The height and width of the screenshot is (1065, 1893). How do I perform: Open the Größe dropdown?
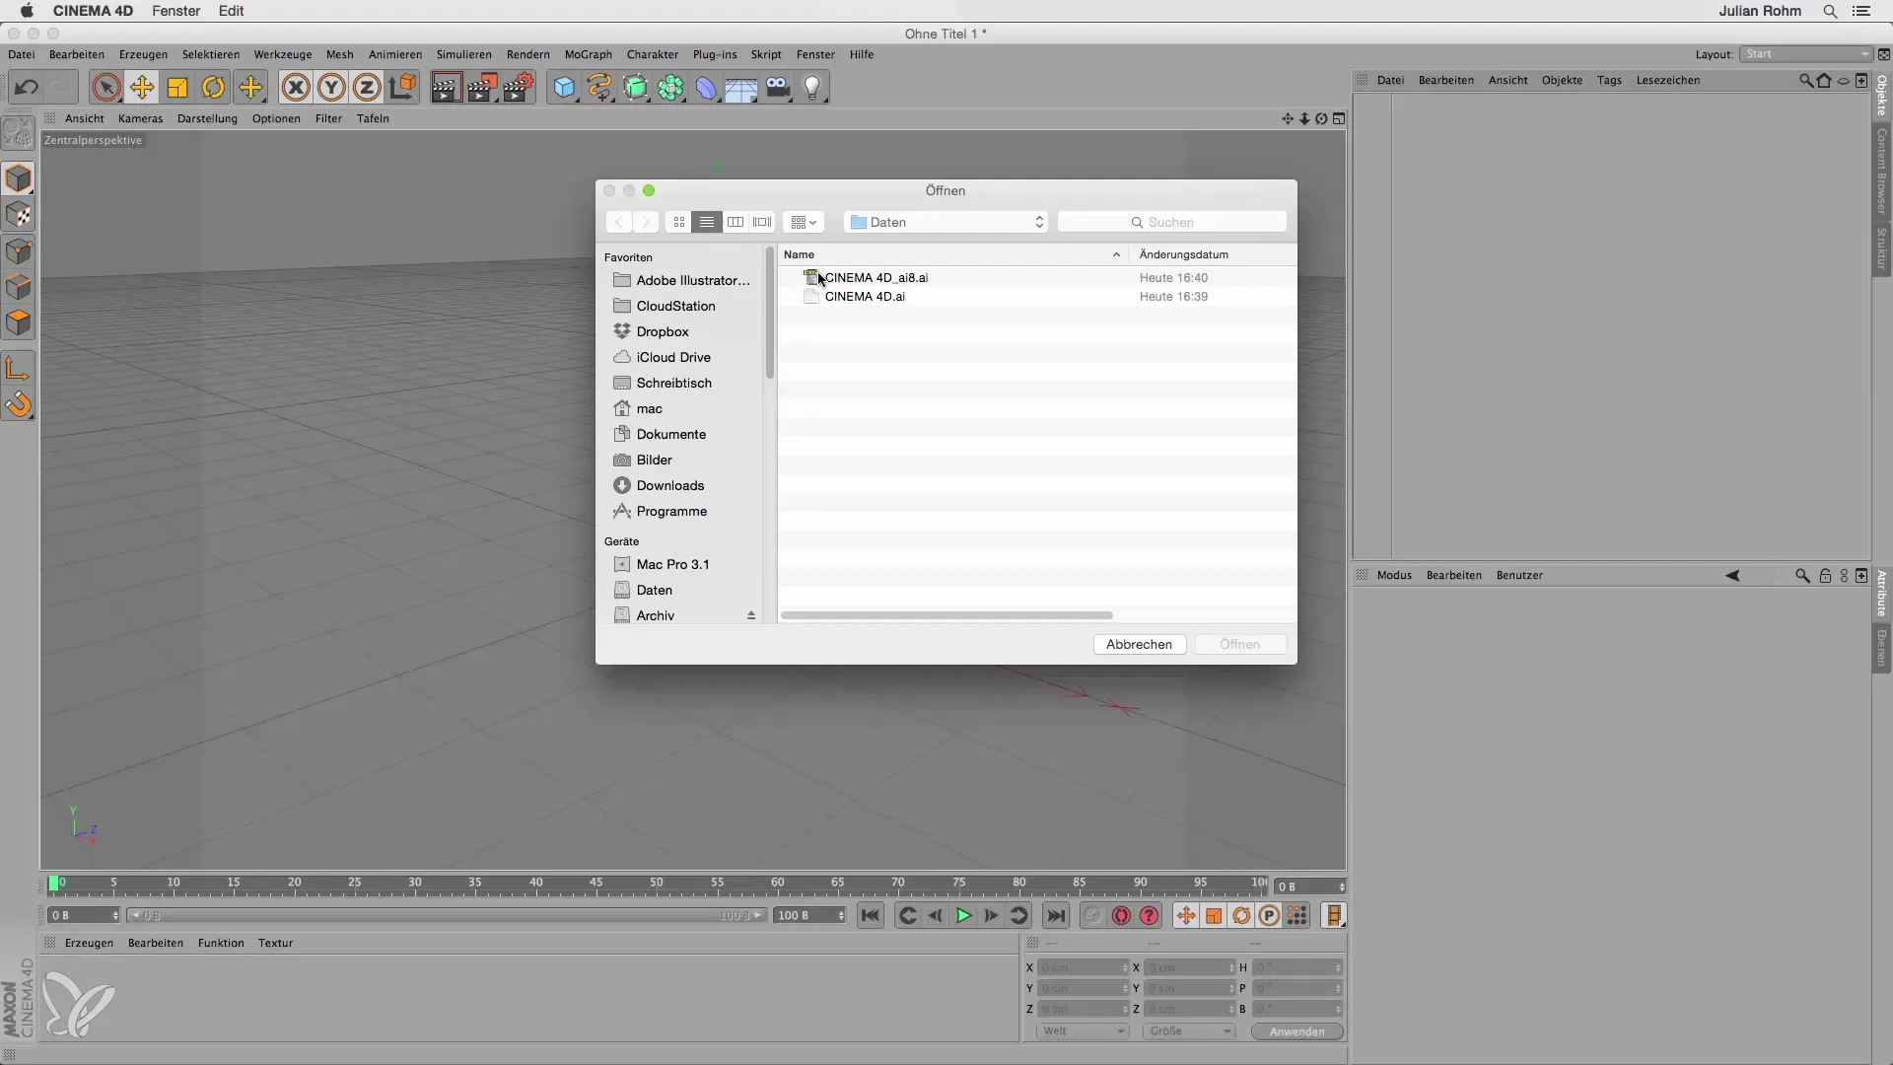click(1188, 1031)
